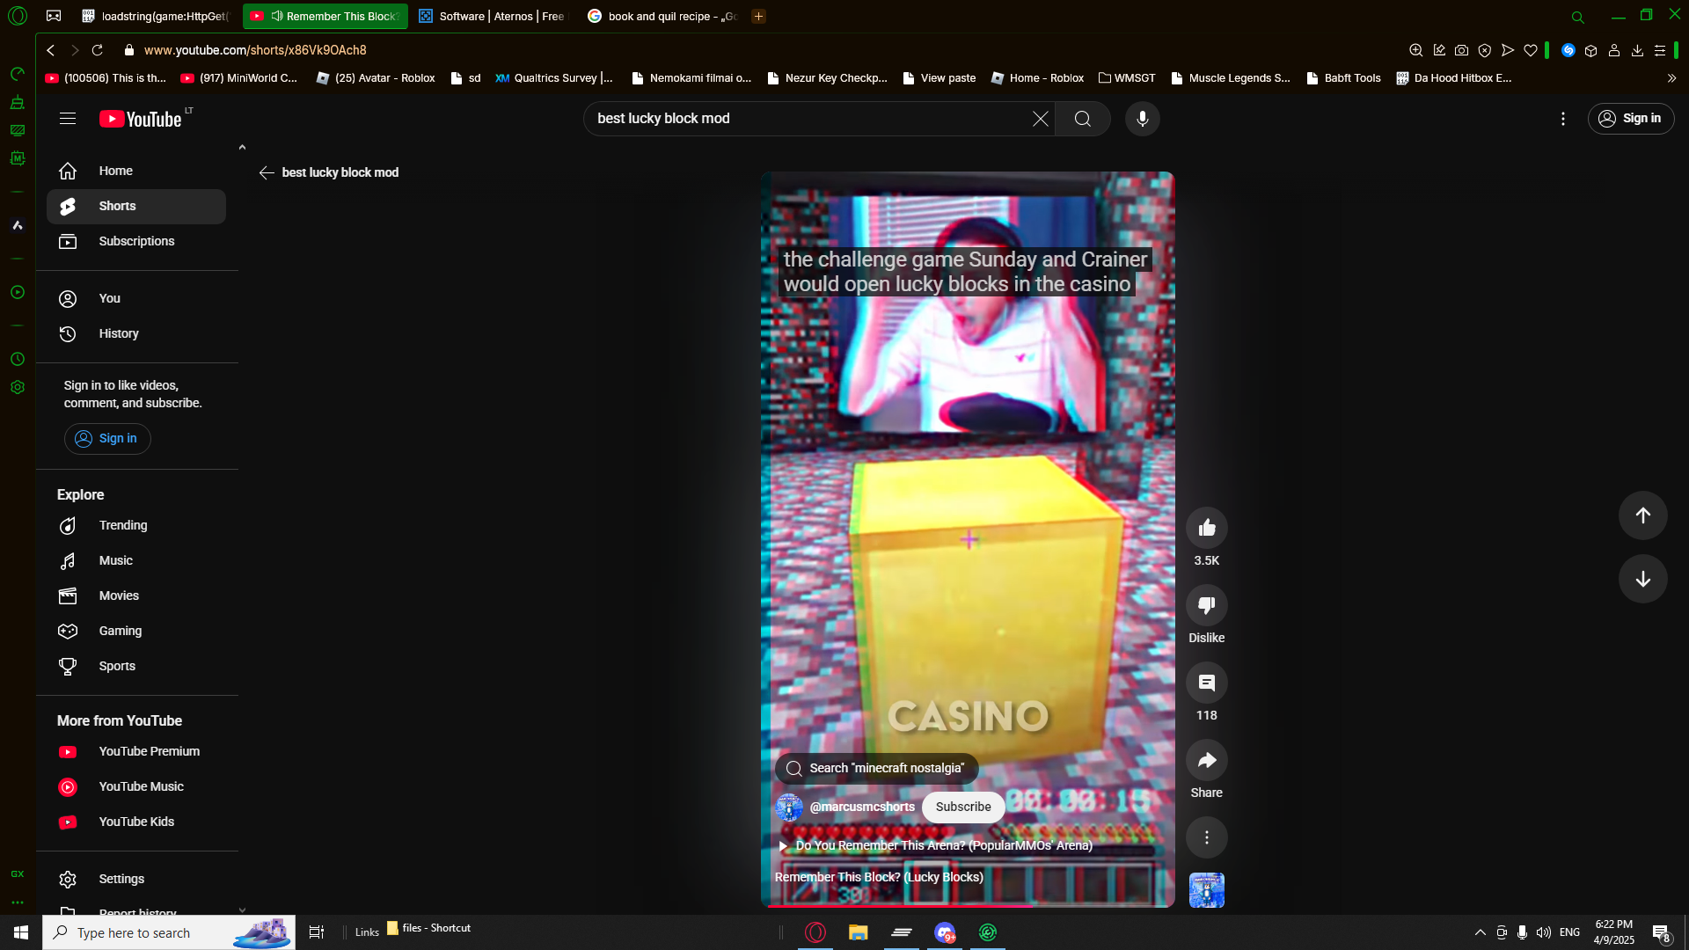1689x950 pixels.
Task: Go back from best lucky block mod
Action: [267, 172]
